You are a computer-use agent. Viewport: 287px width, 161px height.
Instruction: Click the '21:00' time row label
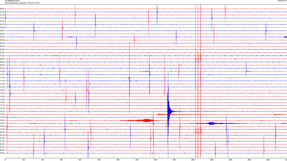[2, 138]
